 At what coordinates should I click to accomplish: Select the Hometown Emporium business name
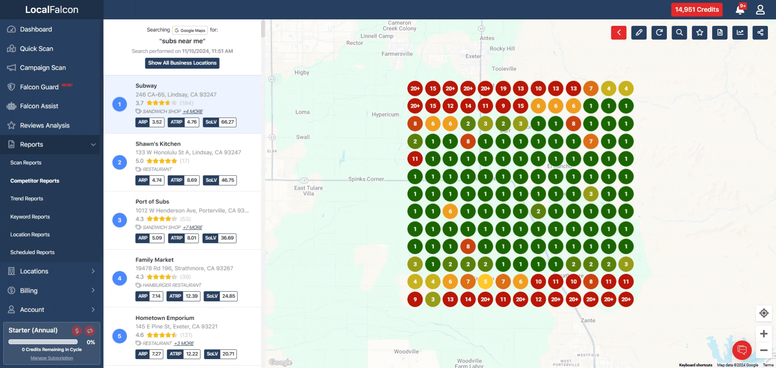point(165,318)
